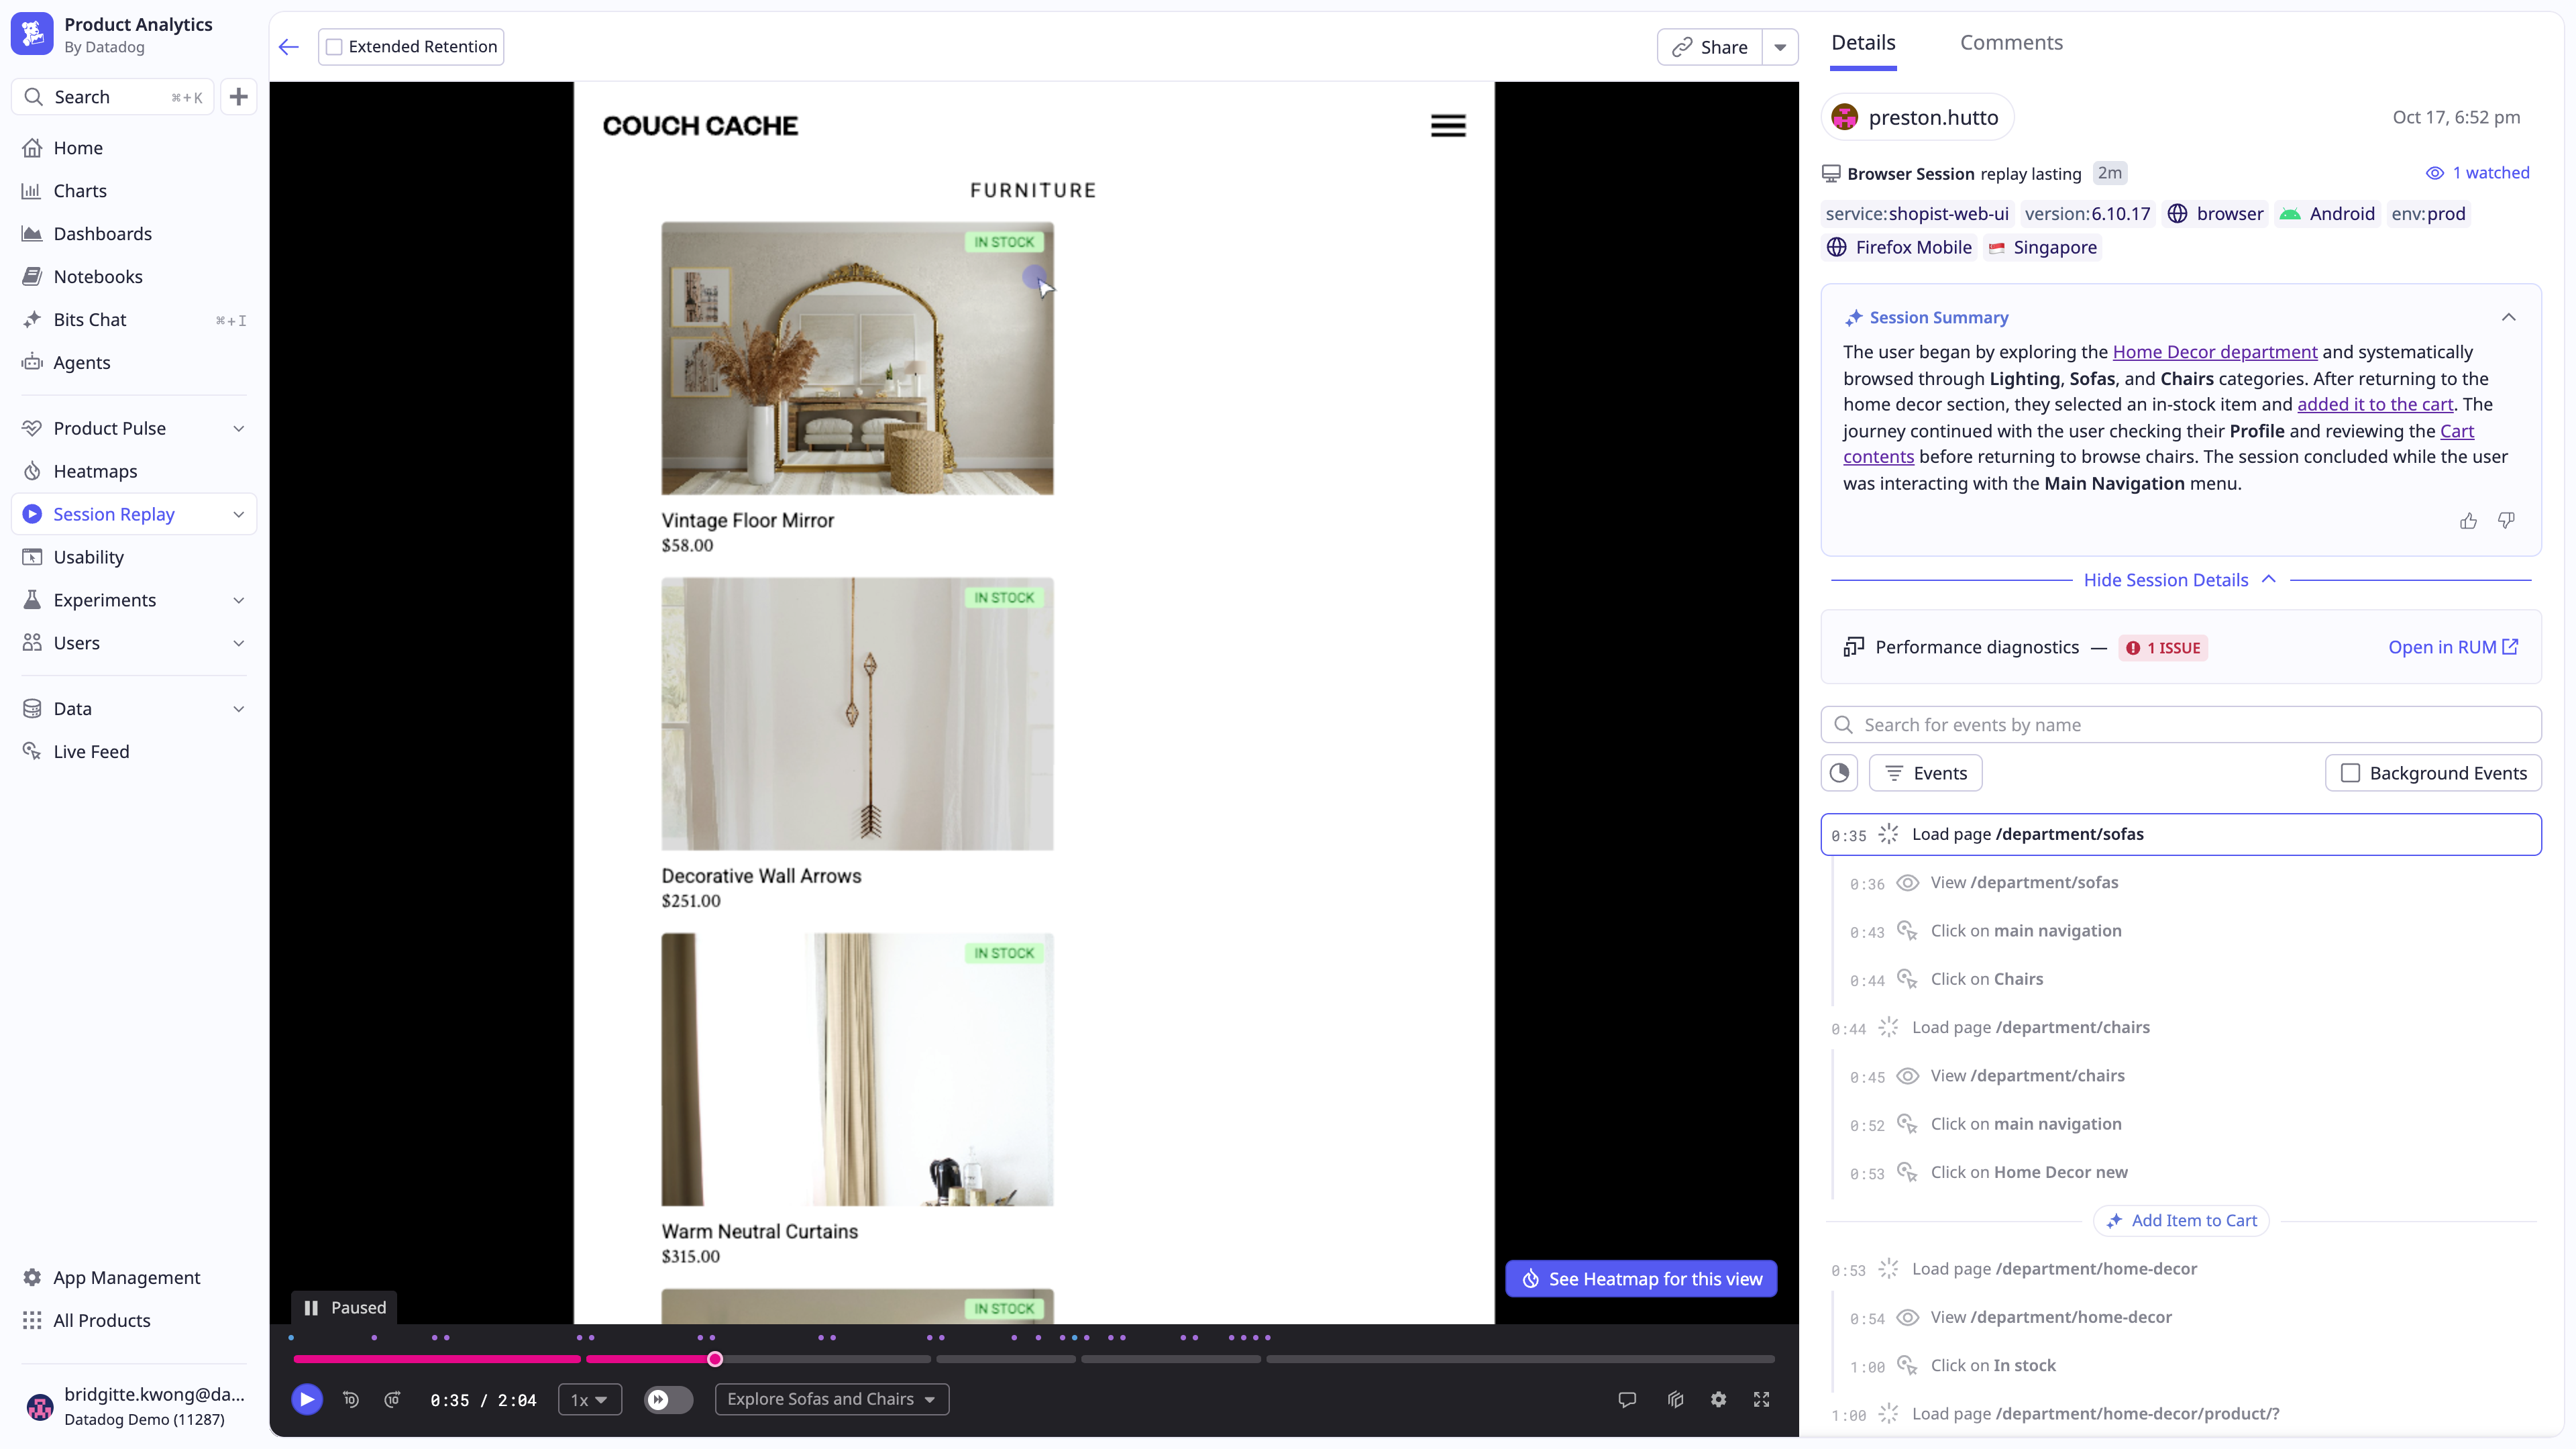
Task: Enter fullscreen replay mode
Action: (1761, 1399)
